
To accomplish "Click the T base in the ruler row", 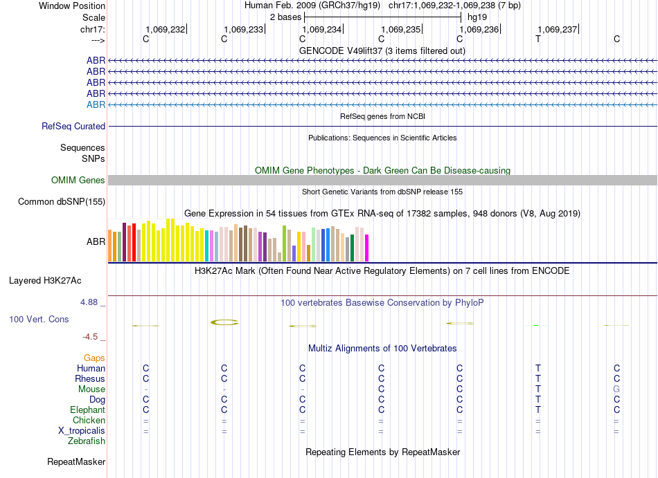I will click(x=538, y=39).
